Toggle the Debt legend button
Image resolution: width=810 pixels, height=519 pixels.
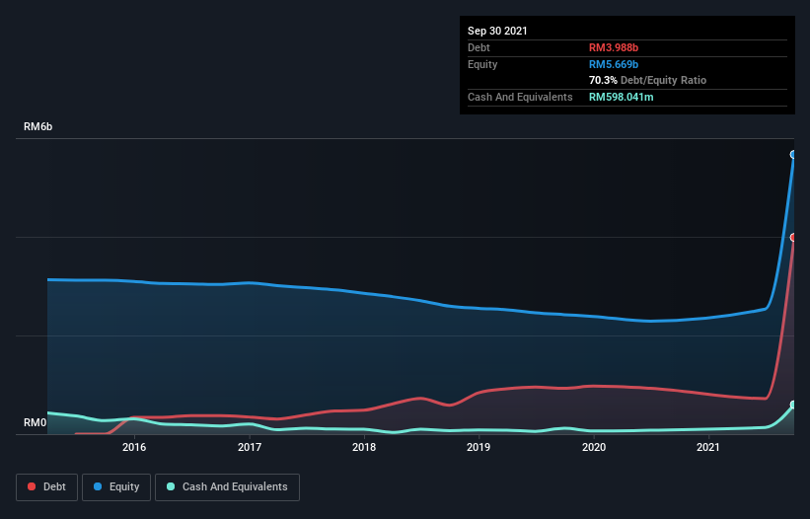(46, 487)
